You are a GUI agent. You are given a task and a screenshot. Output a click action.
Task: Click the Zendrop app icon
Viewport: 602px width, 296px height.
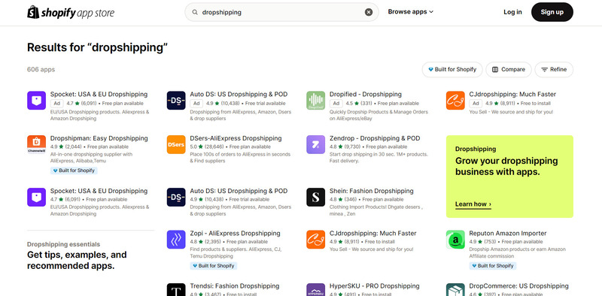[315, 144]
